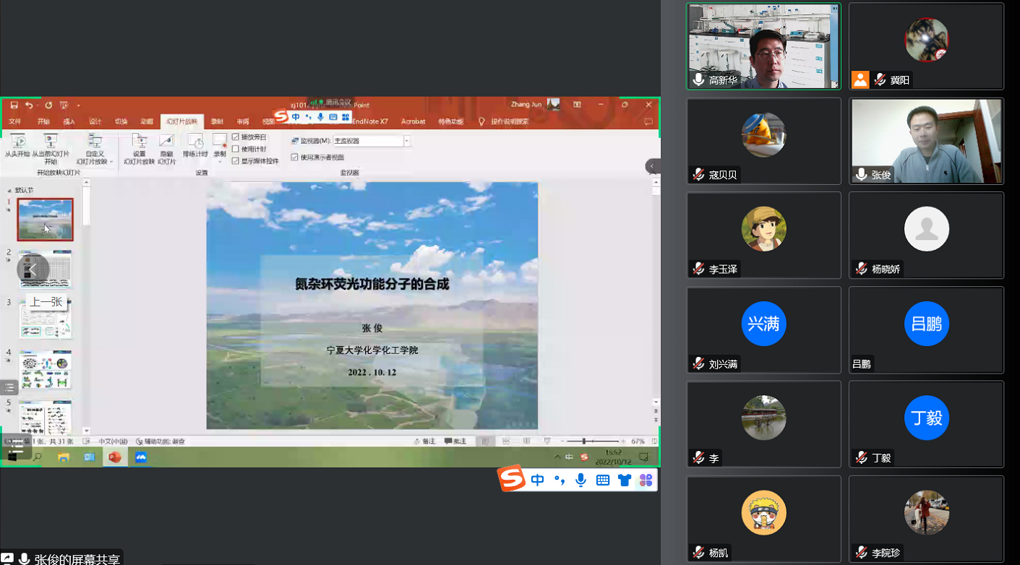Click 从头开始 start slideshow icon

pos(17,142)
